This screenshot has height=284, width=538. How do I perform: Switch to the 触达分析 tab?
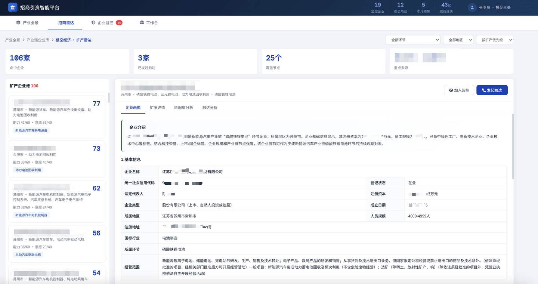[x=210, y=108]
